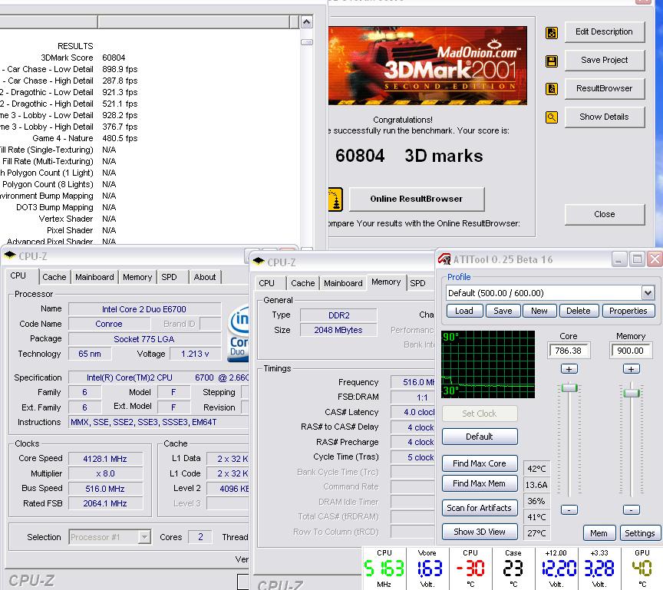Open ATITool Settings
Image resolution: width=663 pixels, height=590 pixels.
[640, 533]
